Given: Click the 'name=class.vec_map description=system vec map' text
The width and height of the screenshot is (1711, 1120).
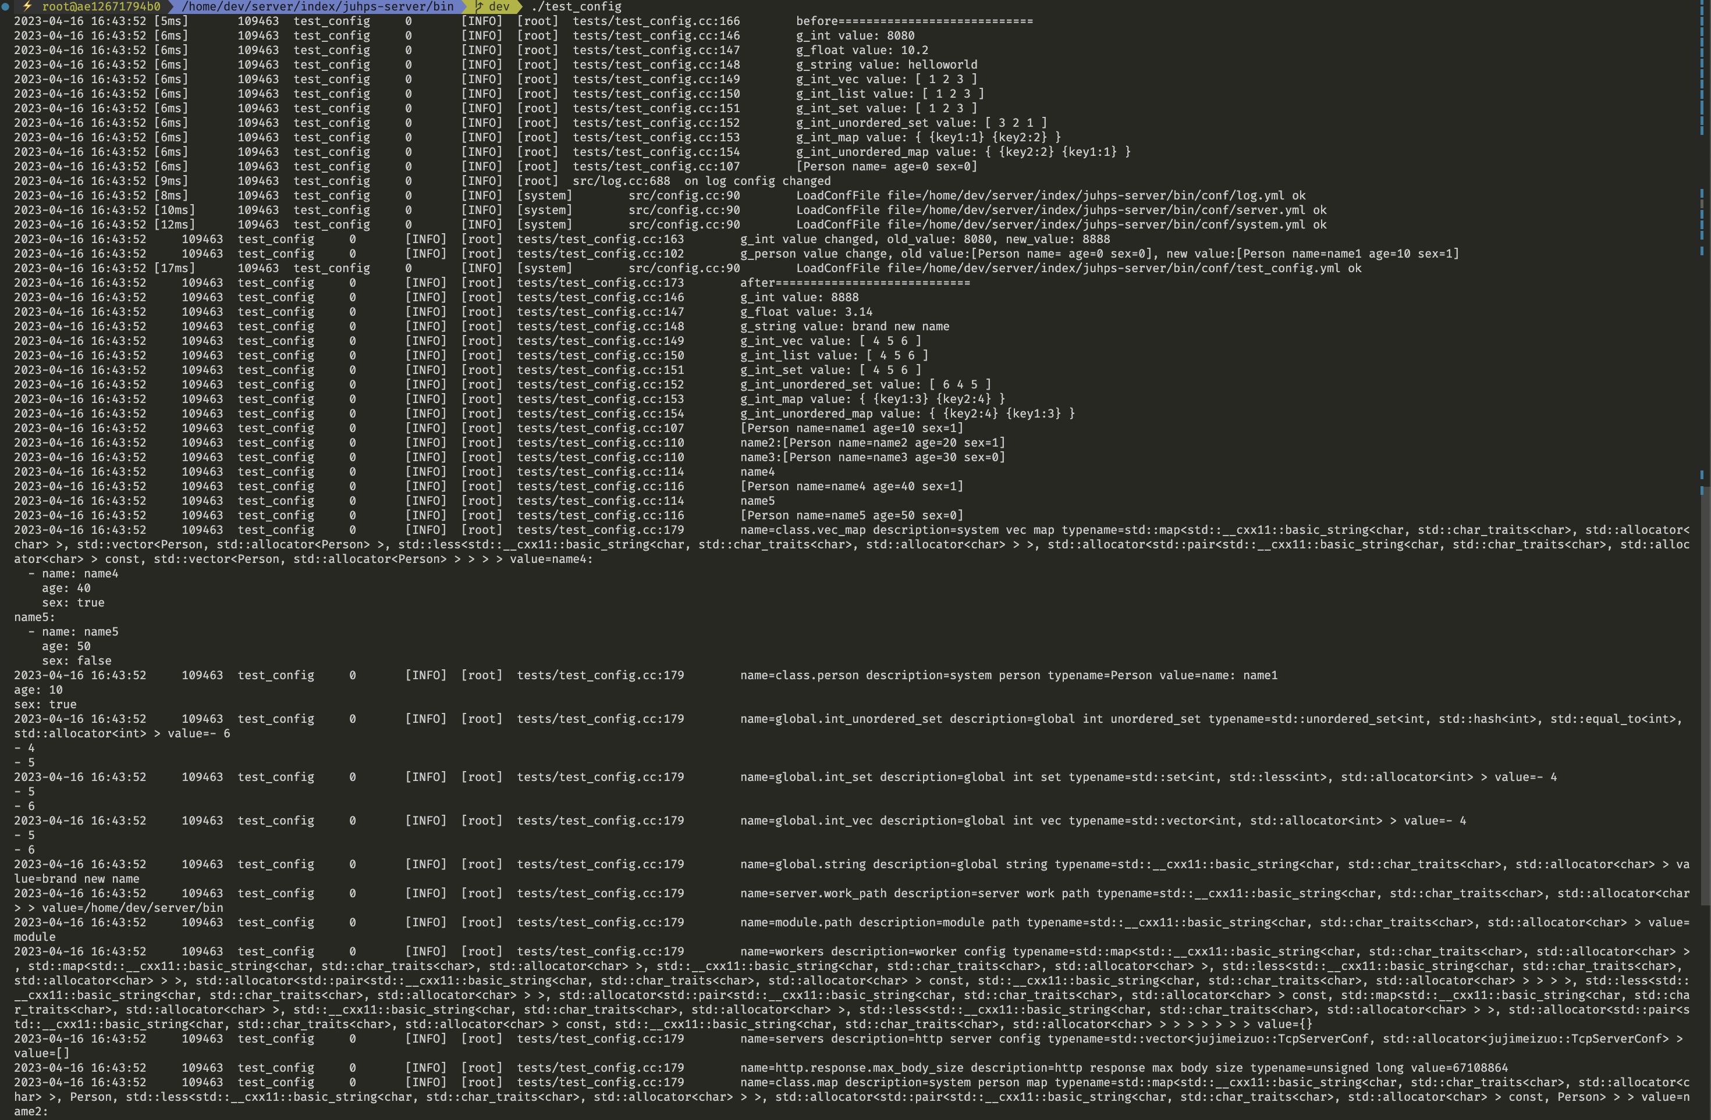Looking at the screenshot, I should pyautogui.click(x=897, y=529).
